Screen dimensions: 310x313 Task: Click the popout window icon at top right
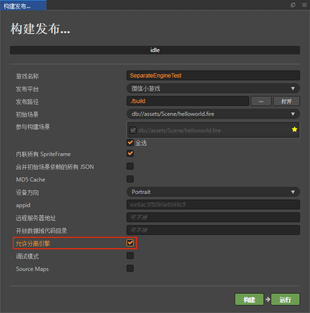pyautogui.click(x=293, y=5)
